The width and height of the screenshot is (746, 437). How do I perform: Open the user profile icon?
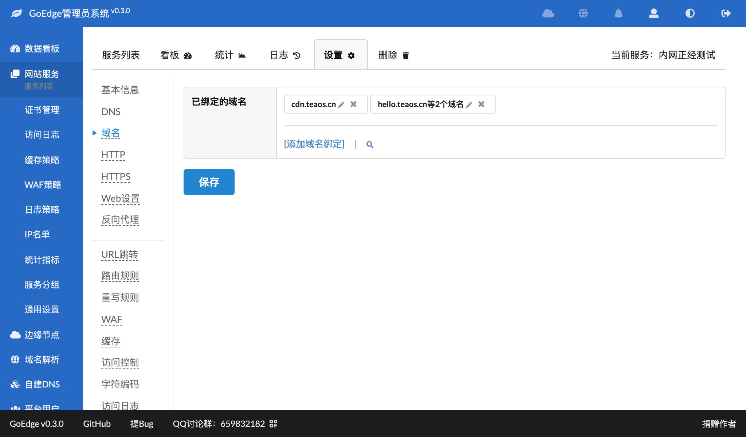pyautogui.click(x=654, y=13)
